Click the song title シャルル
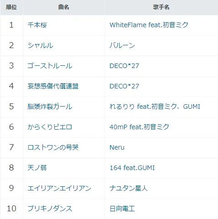The image size is (218, 219). pyautogui.click(x=41, y=45)
